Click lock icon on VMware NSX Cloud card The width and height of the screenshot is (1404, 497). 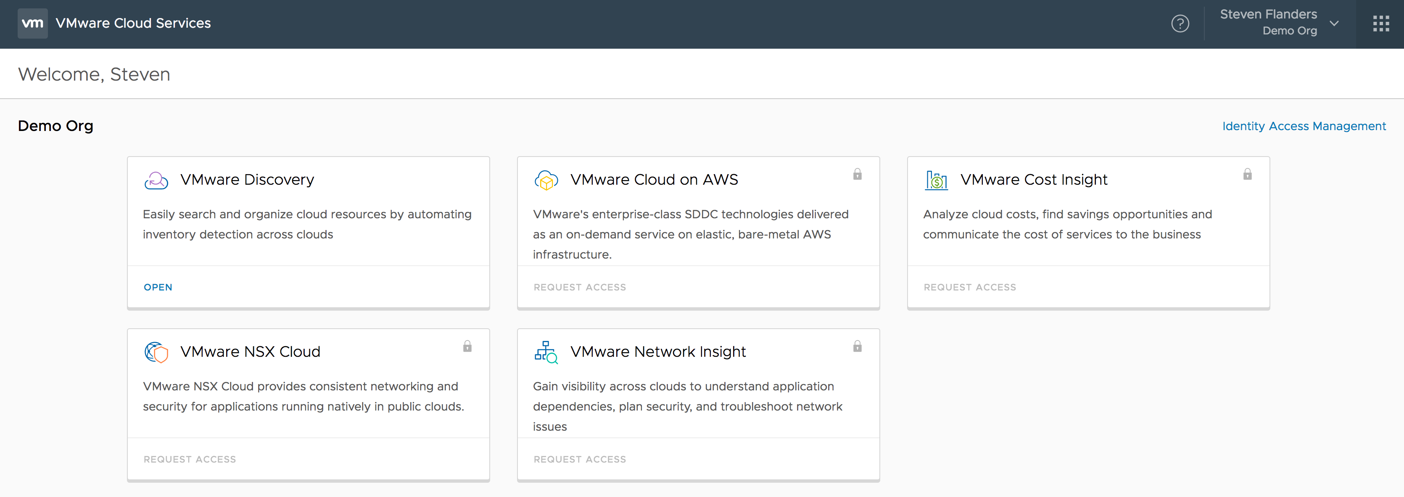467,346
